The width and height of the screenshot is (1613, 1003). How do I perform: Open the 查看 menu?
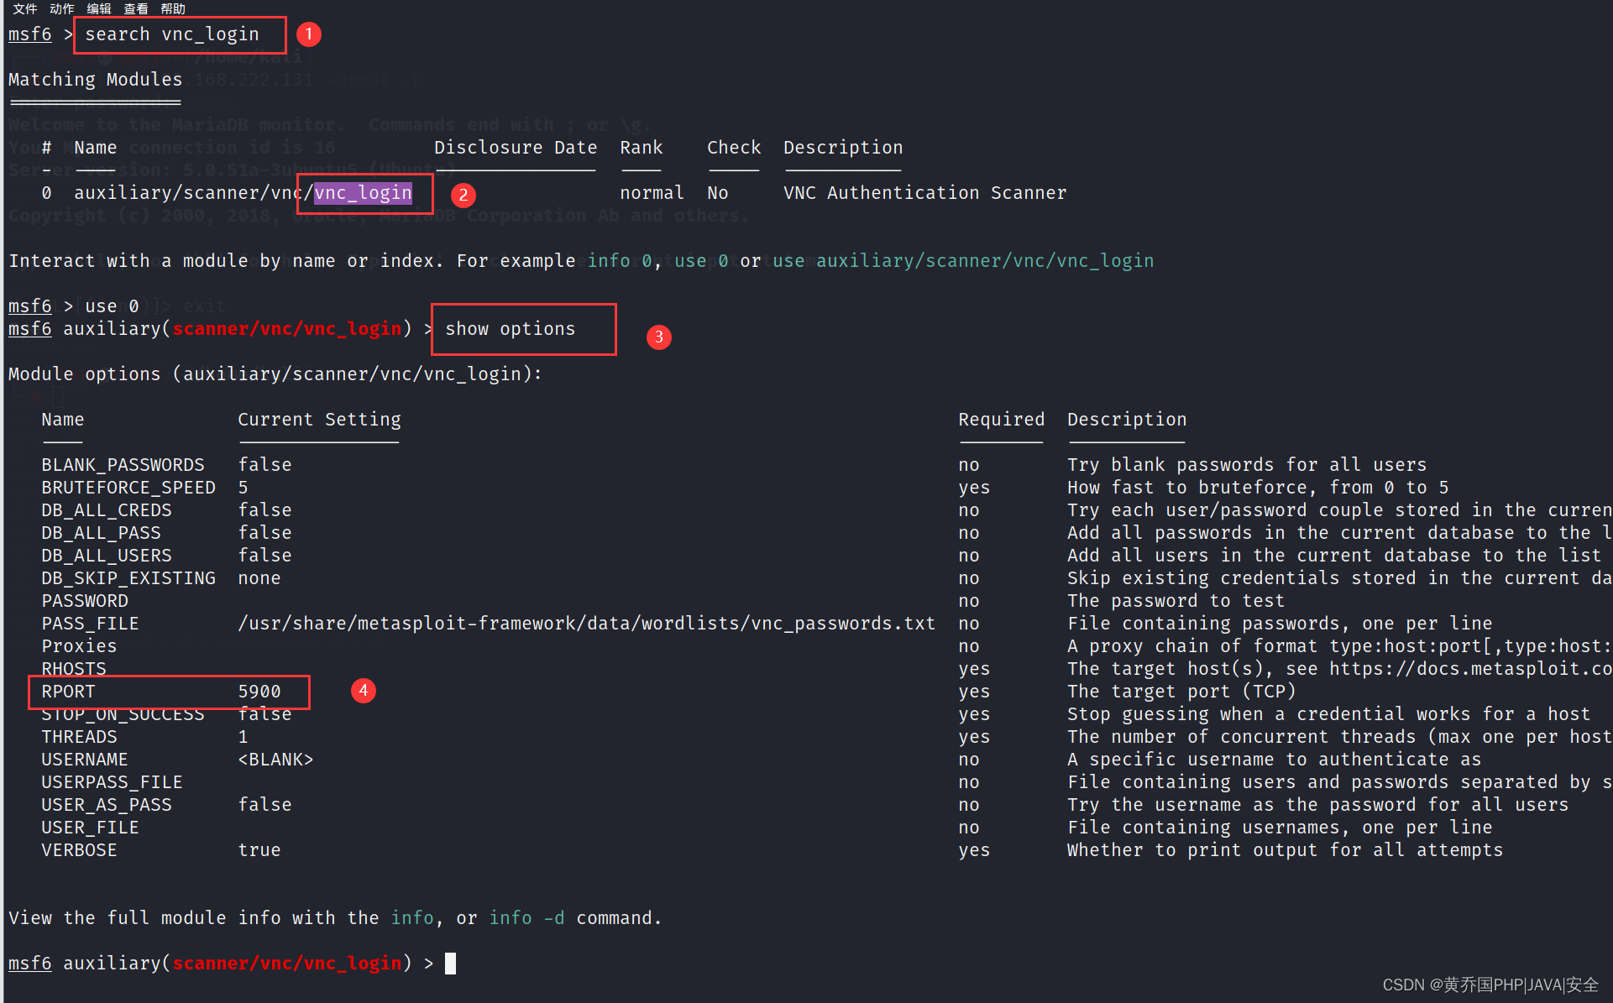136,8
